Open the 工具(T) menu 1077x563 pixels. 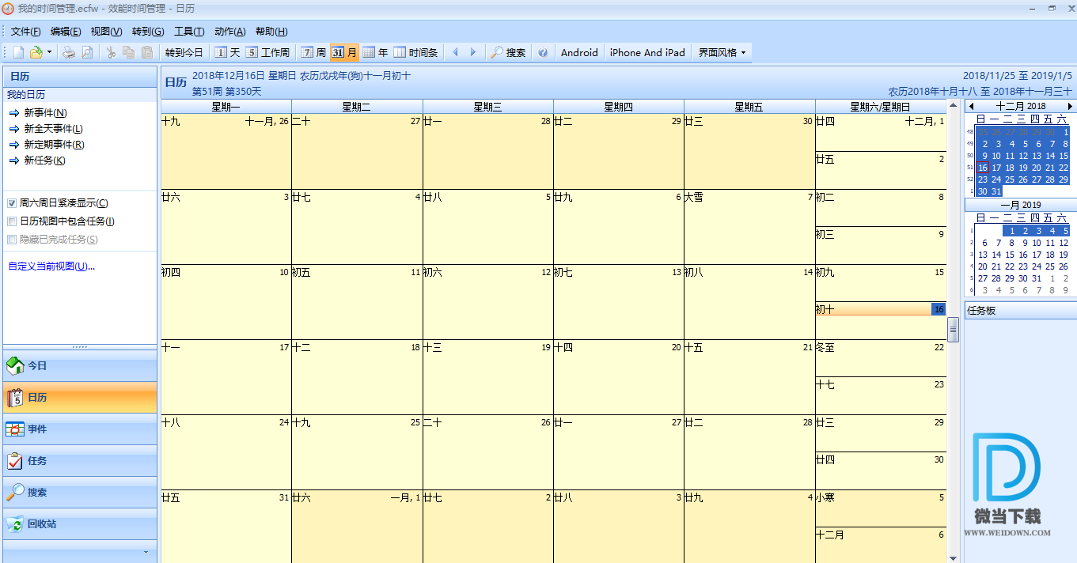(189, 32)
